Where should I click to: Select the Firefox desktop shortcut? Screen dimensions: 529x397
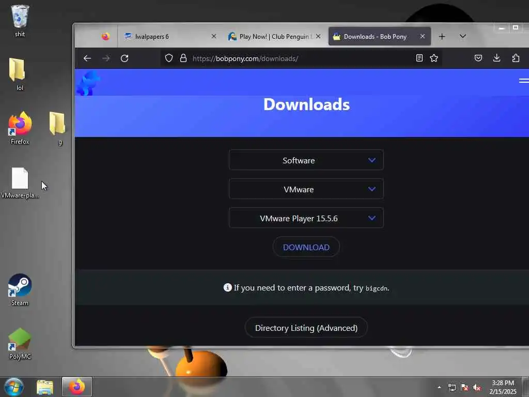20,128
